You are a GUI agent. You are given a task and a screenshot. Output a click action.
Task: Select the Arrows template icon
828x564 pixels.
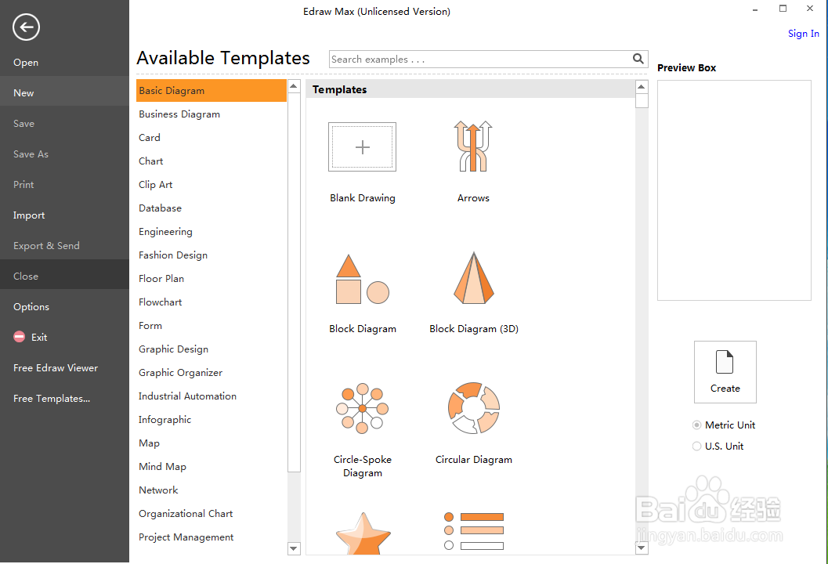[x=473, y=146]
